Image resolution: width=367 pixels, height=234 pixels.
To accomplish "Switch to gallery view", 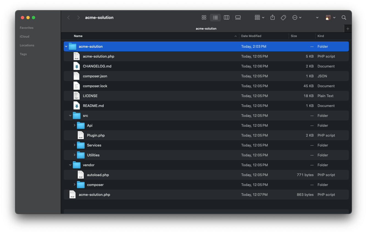I will click(238, 17).
